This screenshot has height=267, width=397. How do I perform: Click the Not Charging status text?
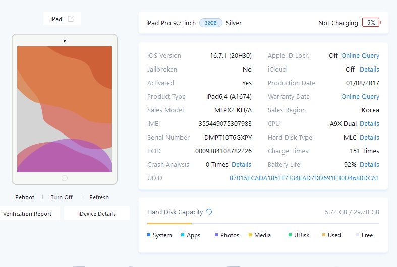338,23
